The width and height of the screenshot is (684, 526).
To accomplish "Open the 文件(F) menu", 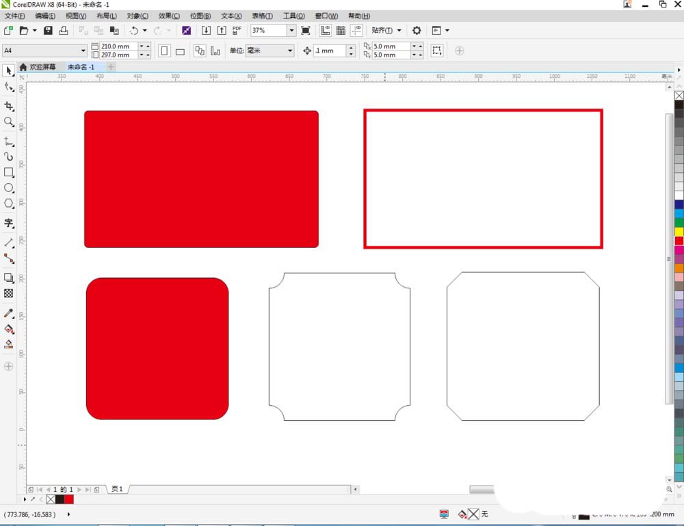I will pyautogui.click(x=14, y=16).
